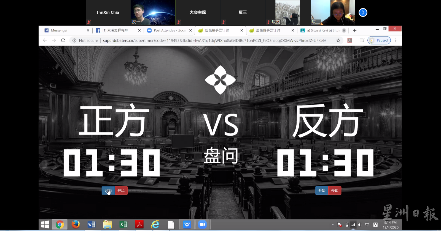Viewport: 441px width, 231px height.
Task: Select the 反三 participant tile
Action: 243,12
